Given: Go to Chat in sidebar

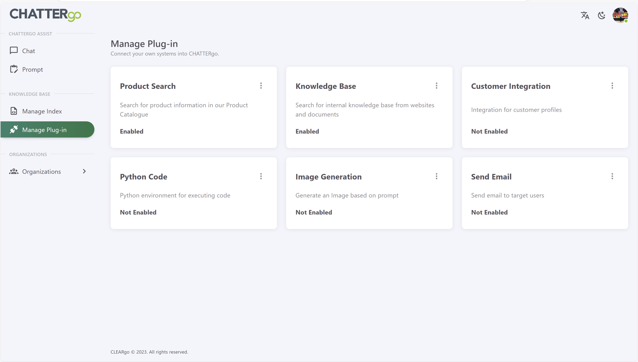Looking at the screenshot, I should [x=29, y=51].
